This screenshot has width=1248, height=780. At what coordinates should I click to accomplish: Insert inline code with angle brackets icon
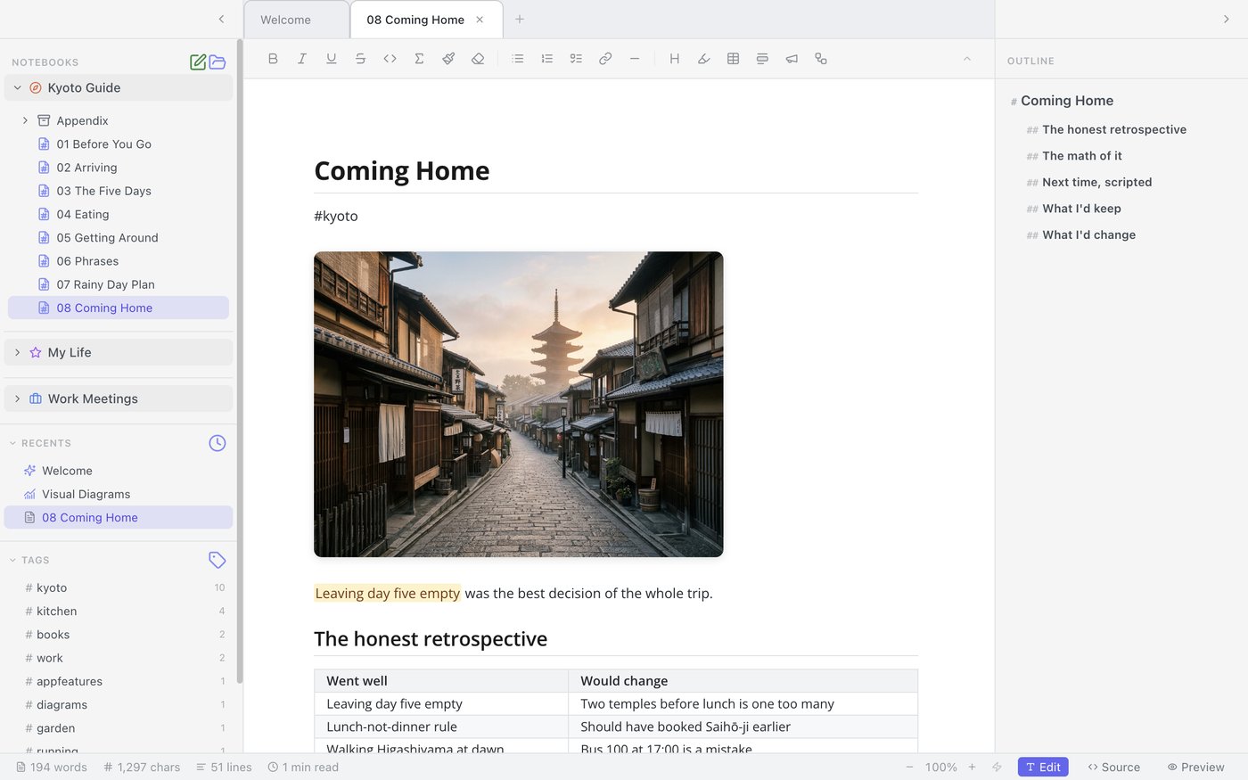390,59
